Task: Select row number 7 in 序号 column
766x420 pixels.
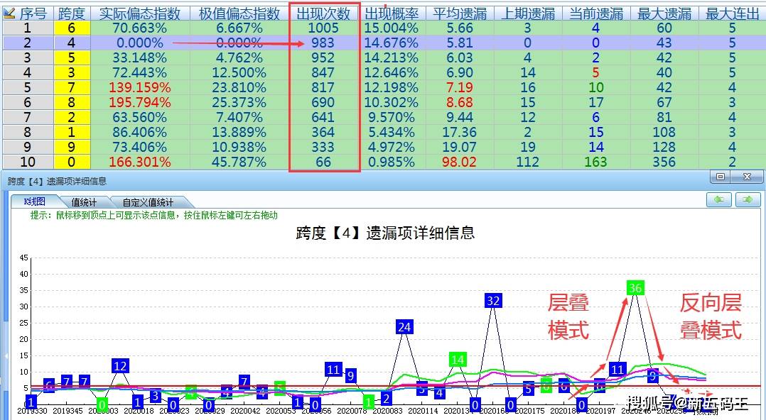Action: [x=28, y=118]
